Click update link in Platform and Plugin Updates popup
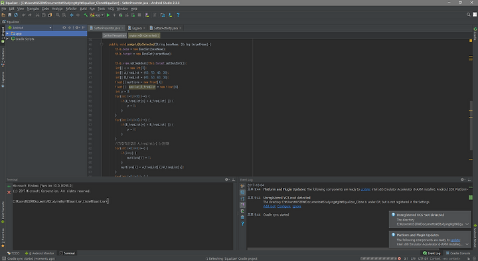Viewport: 478px width, 261px height. (x=455, y=240)
